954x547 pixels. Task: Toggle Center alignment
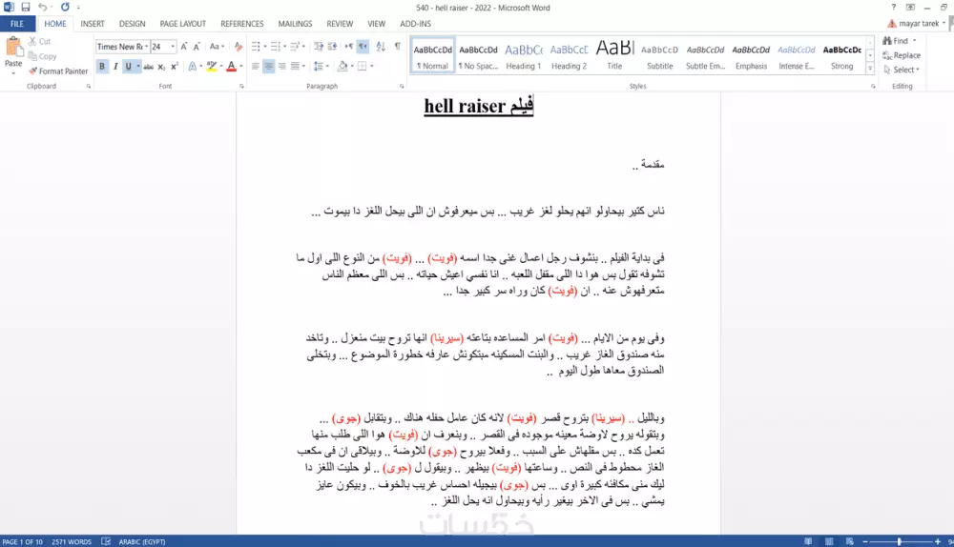[x=268, y=67]
